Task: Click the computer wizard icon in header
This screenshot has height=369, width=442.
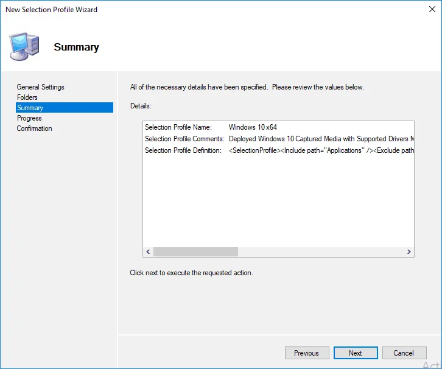Action: 24,46
